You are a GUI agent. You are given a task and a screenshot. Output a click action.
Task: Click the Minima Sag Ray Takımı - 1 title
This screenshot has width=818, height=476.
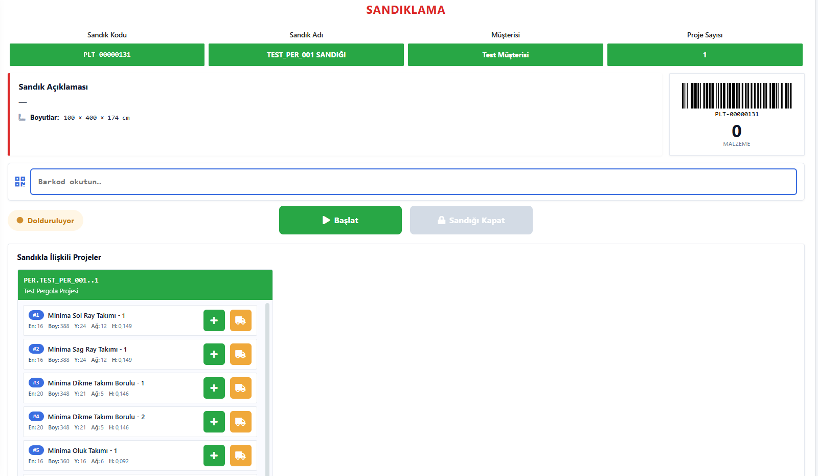pos(87,350)
